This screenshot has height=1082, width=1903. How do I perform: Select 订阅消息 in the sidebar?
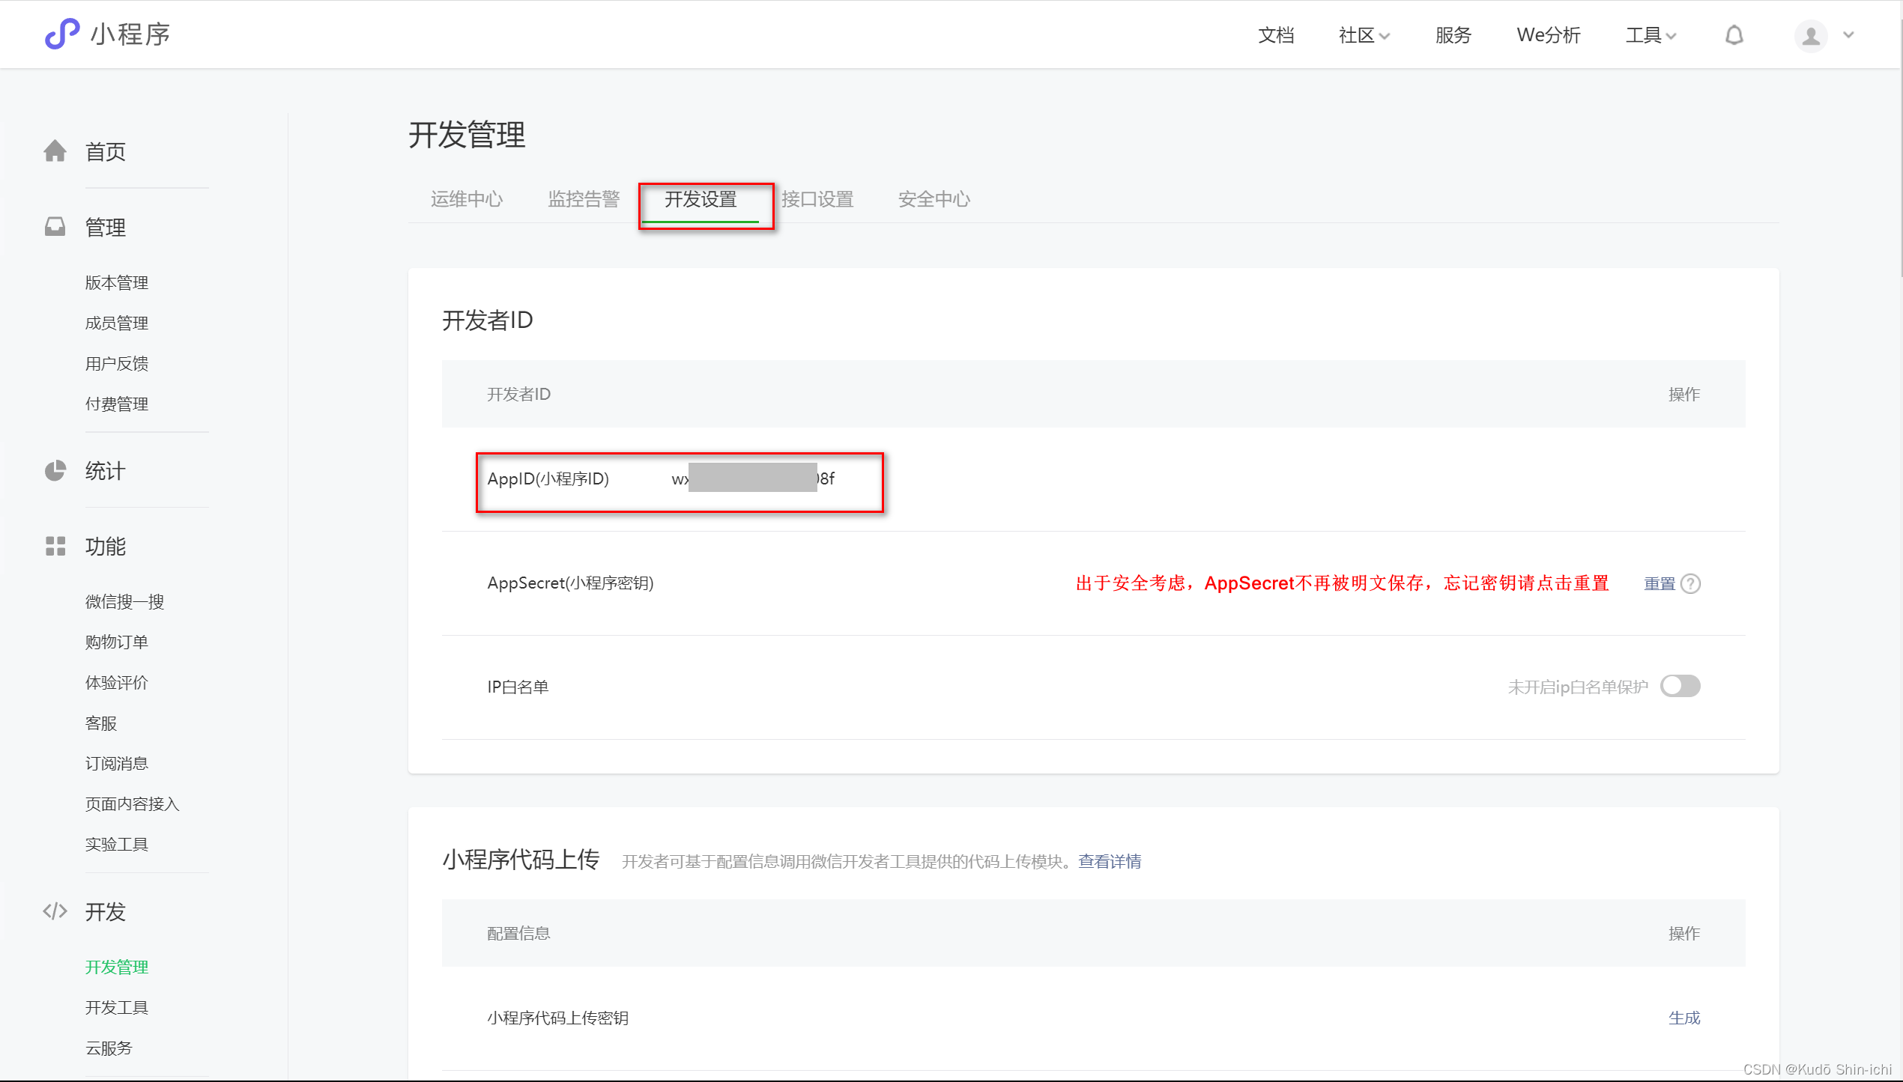tap(116, 763)
